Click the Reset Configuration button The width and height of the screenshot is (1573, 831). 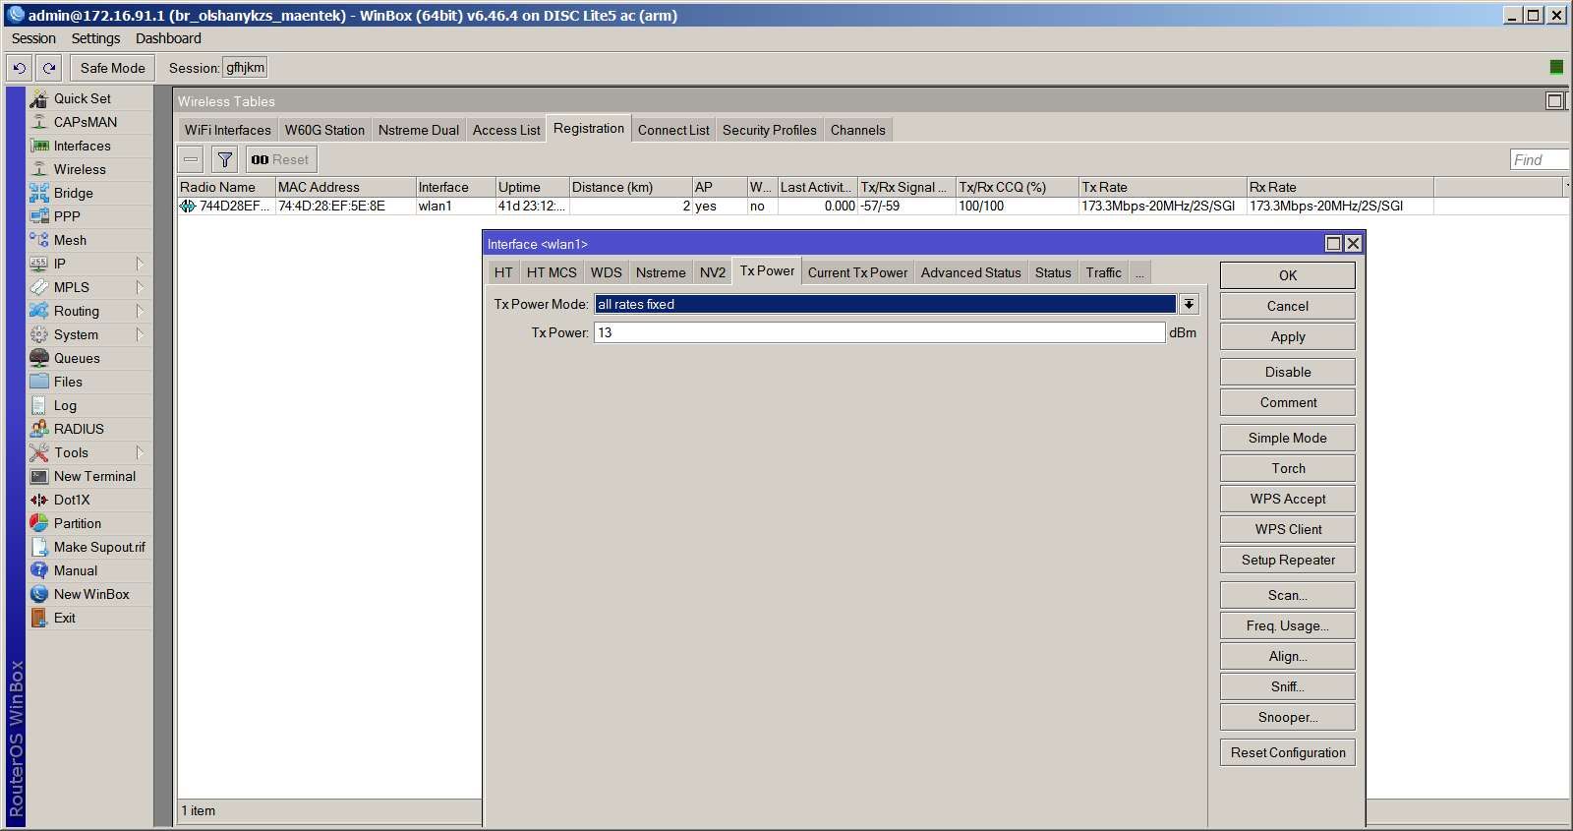(1288, 752)
